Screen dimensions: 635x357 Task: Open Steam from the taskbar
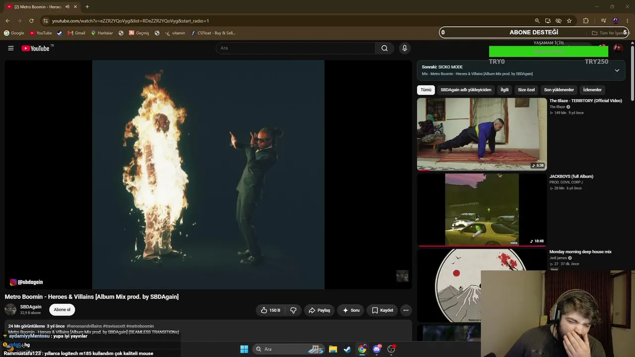(347, 349)
